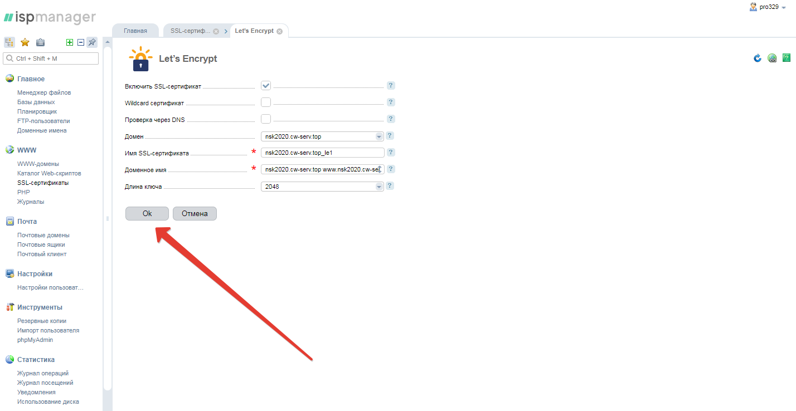Open Журнал операций link
Viewport: 796px width, 411px height.
pyautogui.click(x=43, y=373)
